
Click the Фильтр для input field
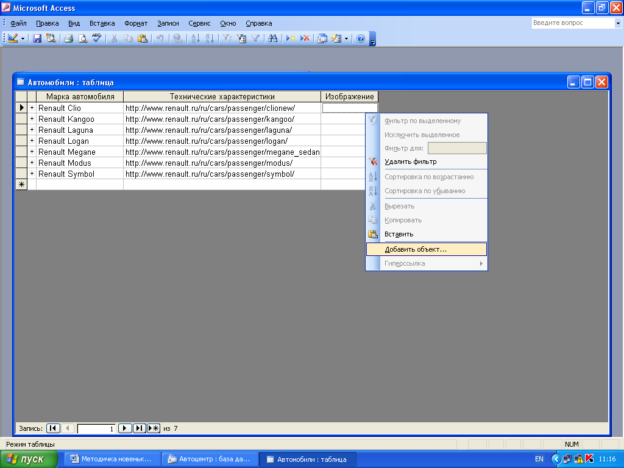point(457,148)
